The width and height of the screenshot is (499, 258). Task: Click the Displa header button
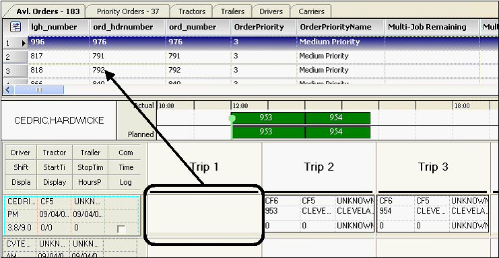coord(21,182)
